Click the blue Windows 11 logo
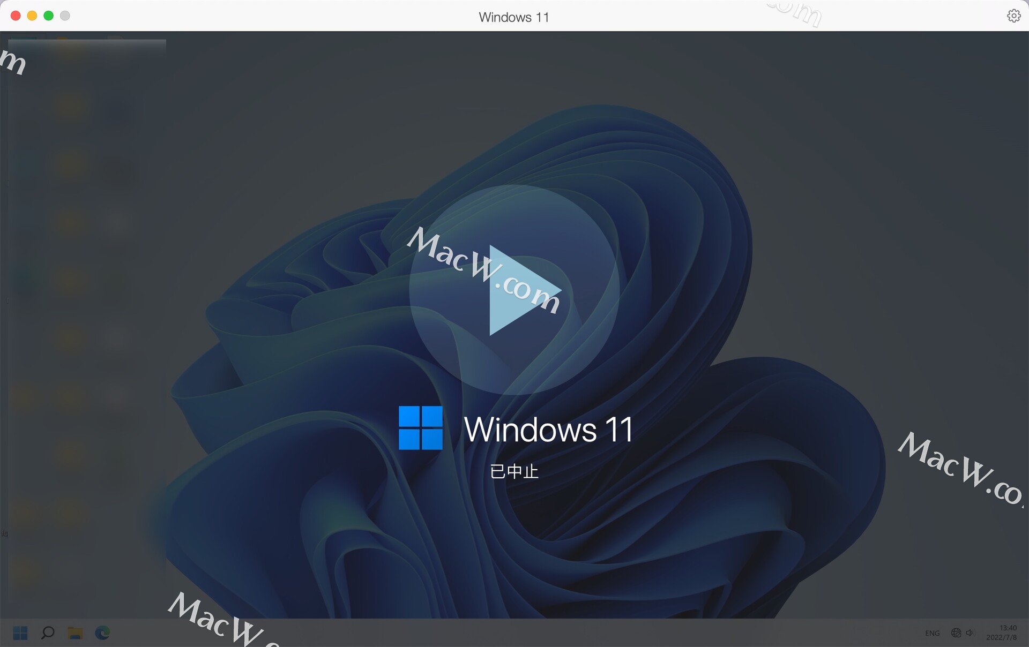Viewport: 1029px width, 647px height. tap(421, 427)
